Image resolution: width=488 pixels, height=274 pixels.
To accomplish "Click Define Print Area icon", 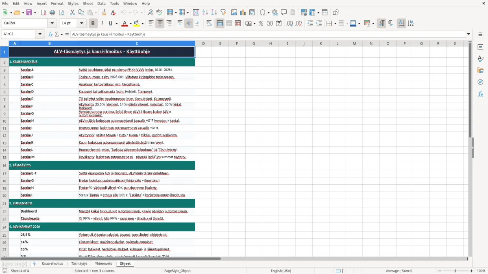I will (x=304, y=13).
